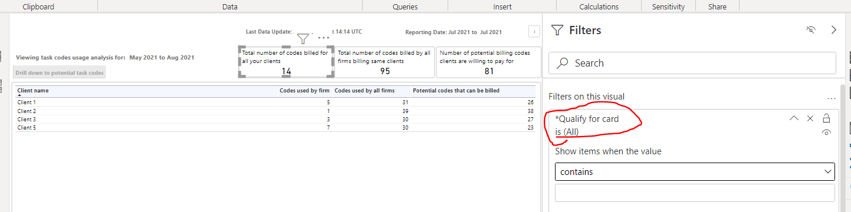Select the Client 3 row name
851x212 pixels.
pos(27,119)
